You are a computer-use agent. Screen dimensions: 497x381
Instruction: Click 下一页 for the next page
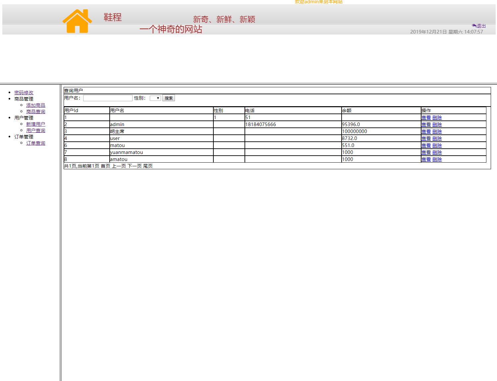point(135,166)
